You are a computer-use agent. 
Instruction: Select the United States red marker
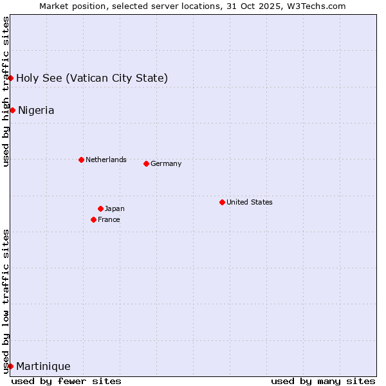(222, 202)
